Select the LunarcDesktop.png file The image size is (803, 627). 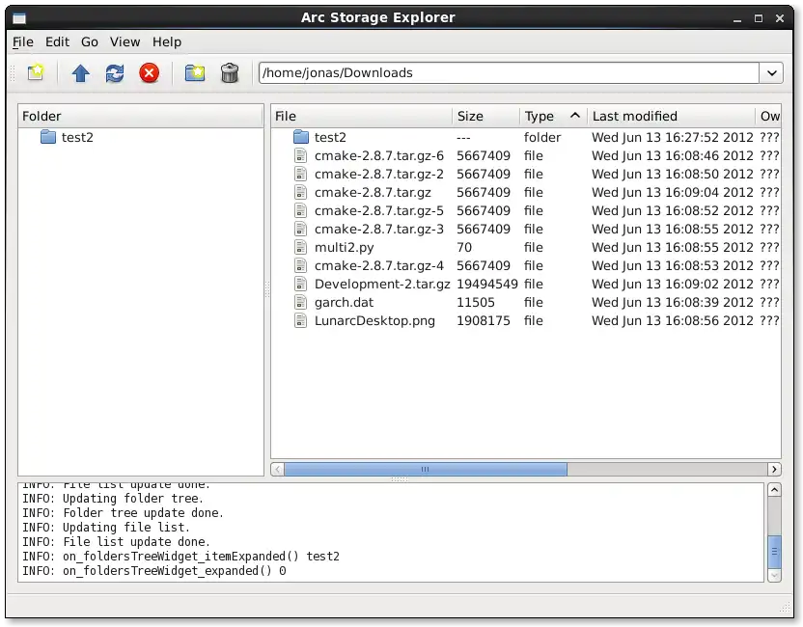coord(374,320)
